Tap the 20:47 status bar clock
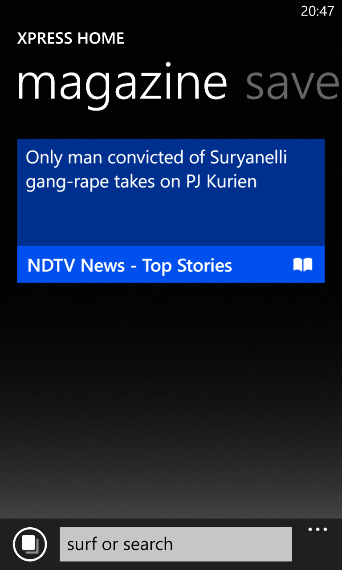 [x=317, y=11]
